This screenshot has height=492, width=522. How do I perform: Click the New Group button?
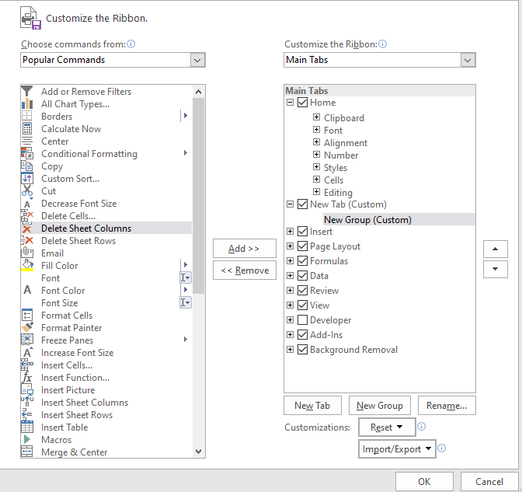click(x=380, y=406)
